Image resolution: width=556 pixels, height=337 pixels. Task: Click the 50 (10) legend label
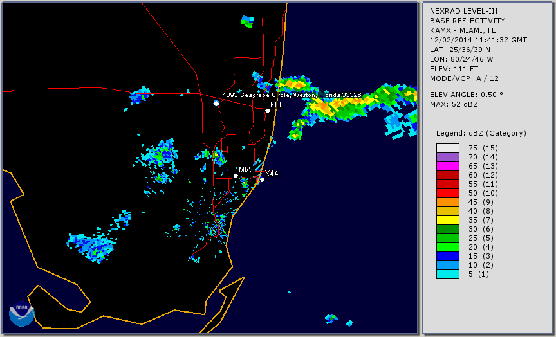click(483, 193)
